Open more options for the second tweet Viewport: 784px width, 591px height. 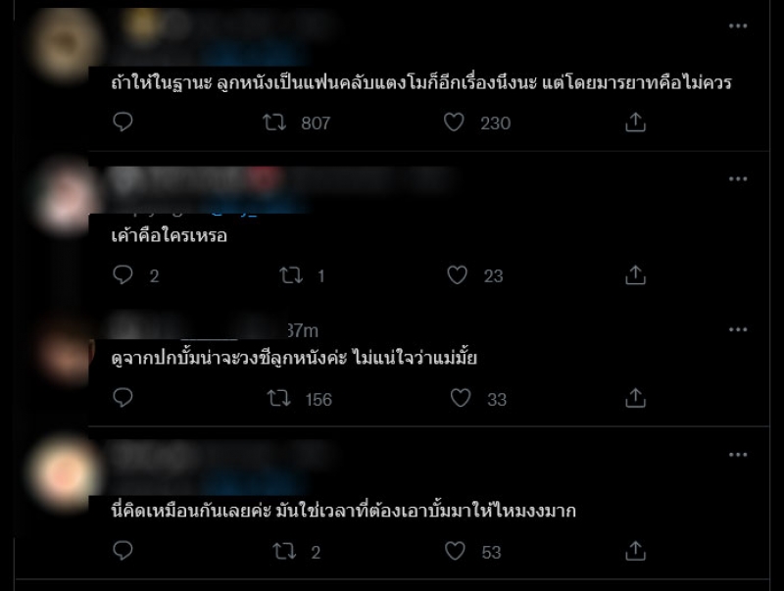click(x=738, y=179)
